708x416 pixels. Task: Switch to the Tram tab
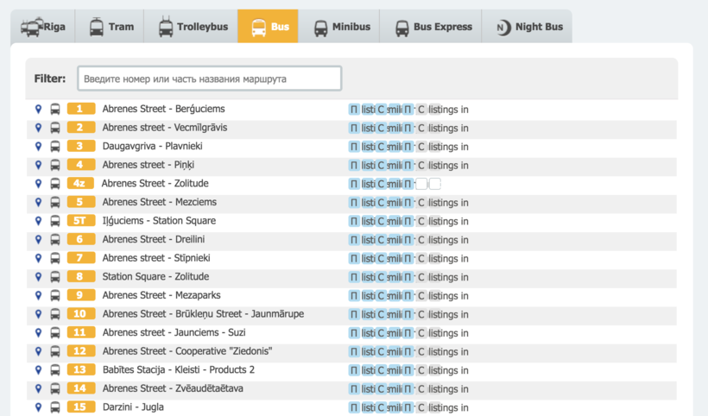110,27
